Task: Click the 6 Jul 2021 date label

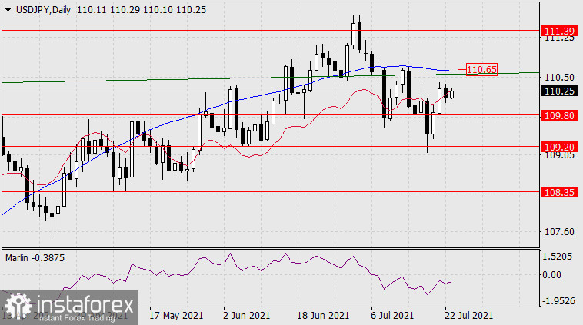Action: coord(392,315)
